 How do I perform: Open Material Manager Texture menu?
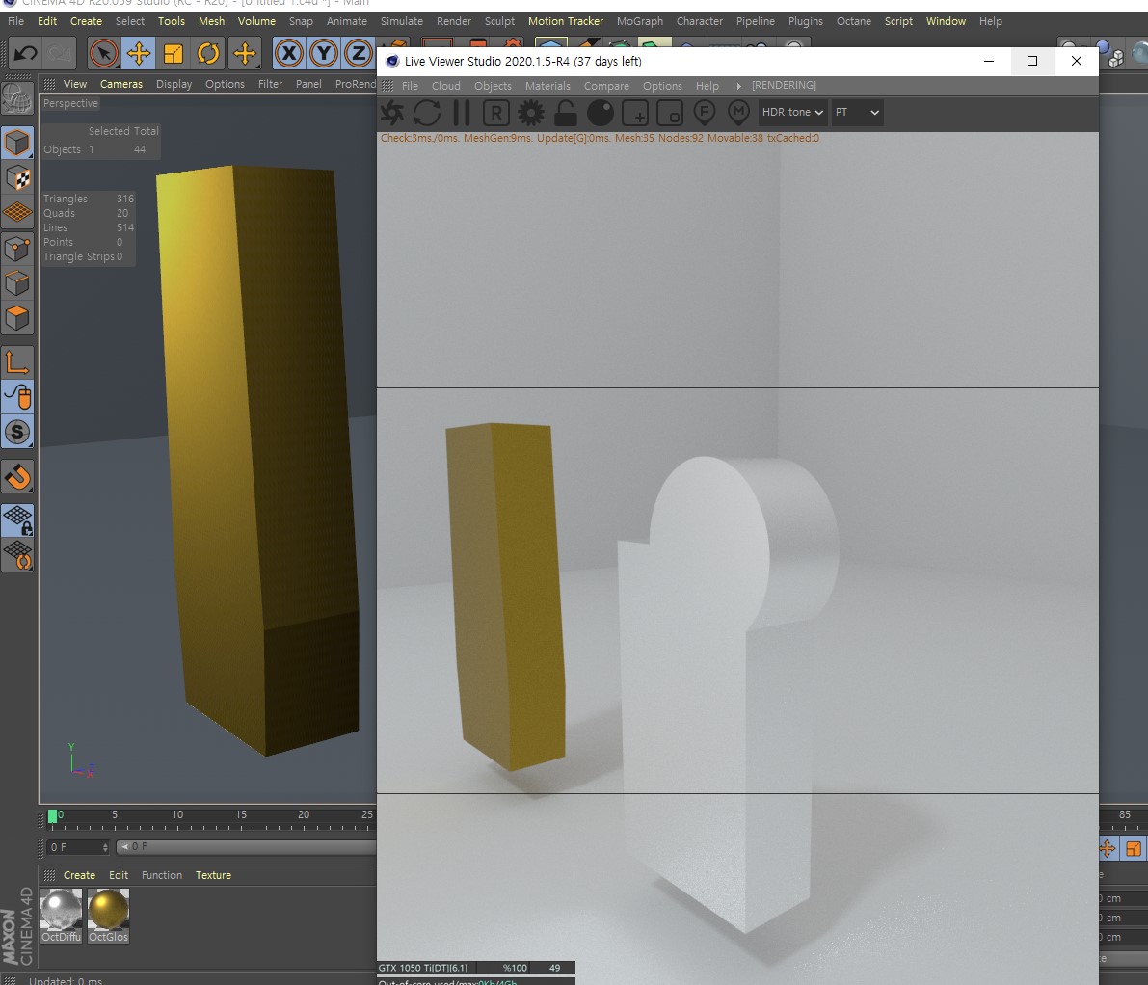pyautogui.click(x=213, y=875)
